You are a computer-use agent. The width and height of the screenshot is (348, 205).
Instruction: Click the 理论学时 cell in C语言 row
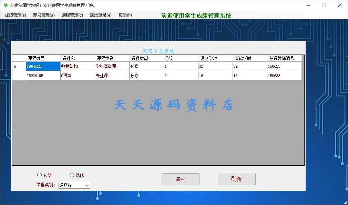point(215,76)
